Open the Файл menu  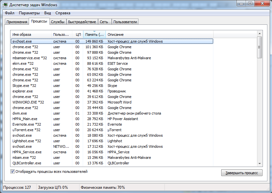(9, 13)
